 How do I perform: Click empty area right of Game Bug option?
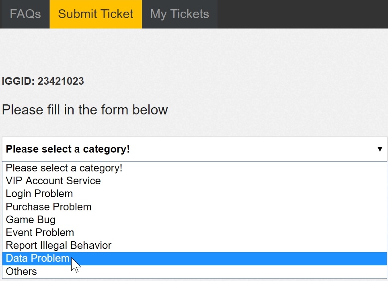220,220
